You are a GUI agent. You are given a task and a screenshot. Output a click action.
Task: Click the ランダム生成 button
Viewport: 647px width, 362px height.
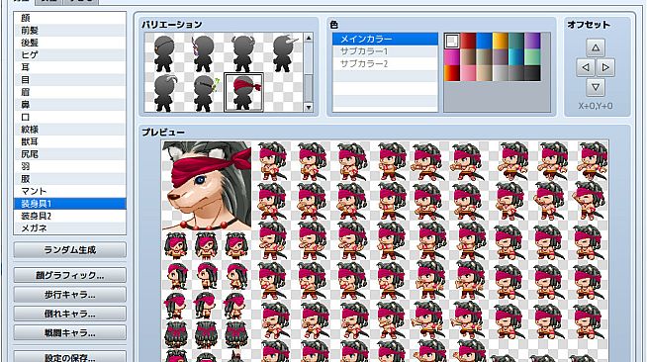click(69, 250)
